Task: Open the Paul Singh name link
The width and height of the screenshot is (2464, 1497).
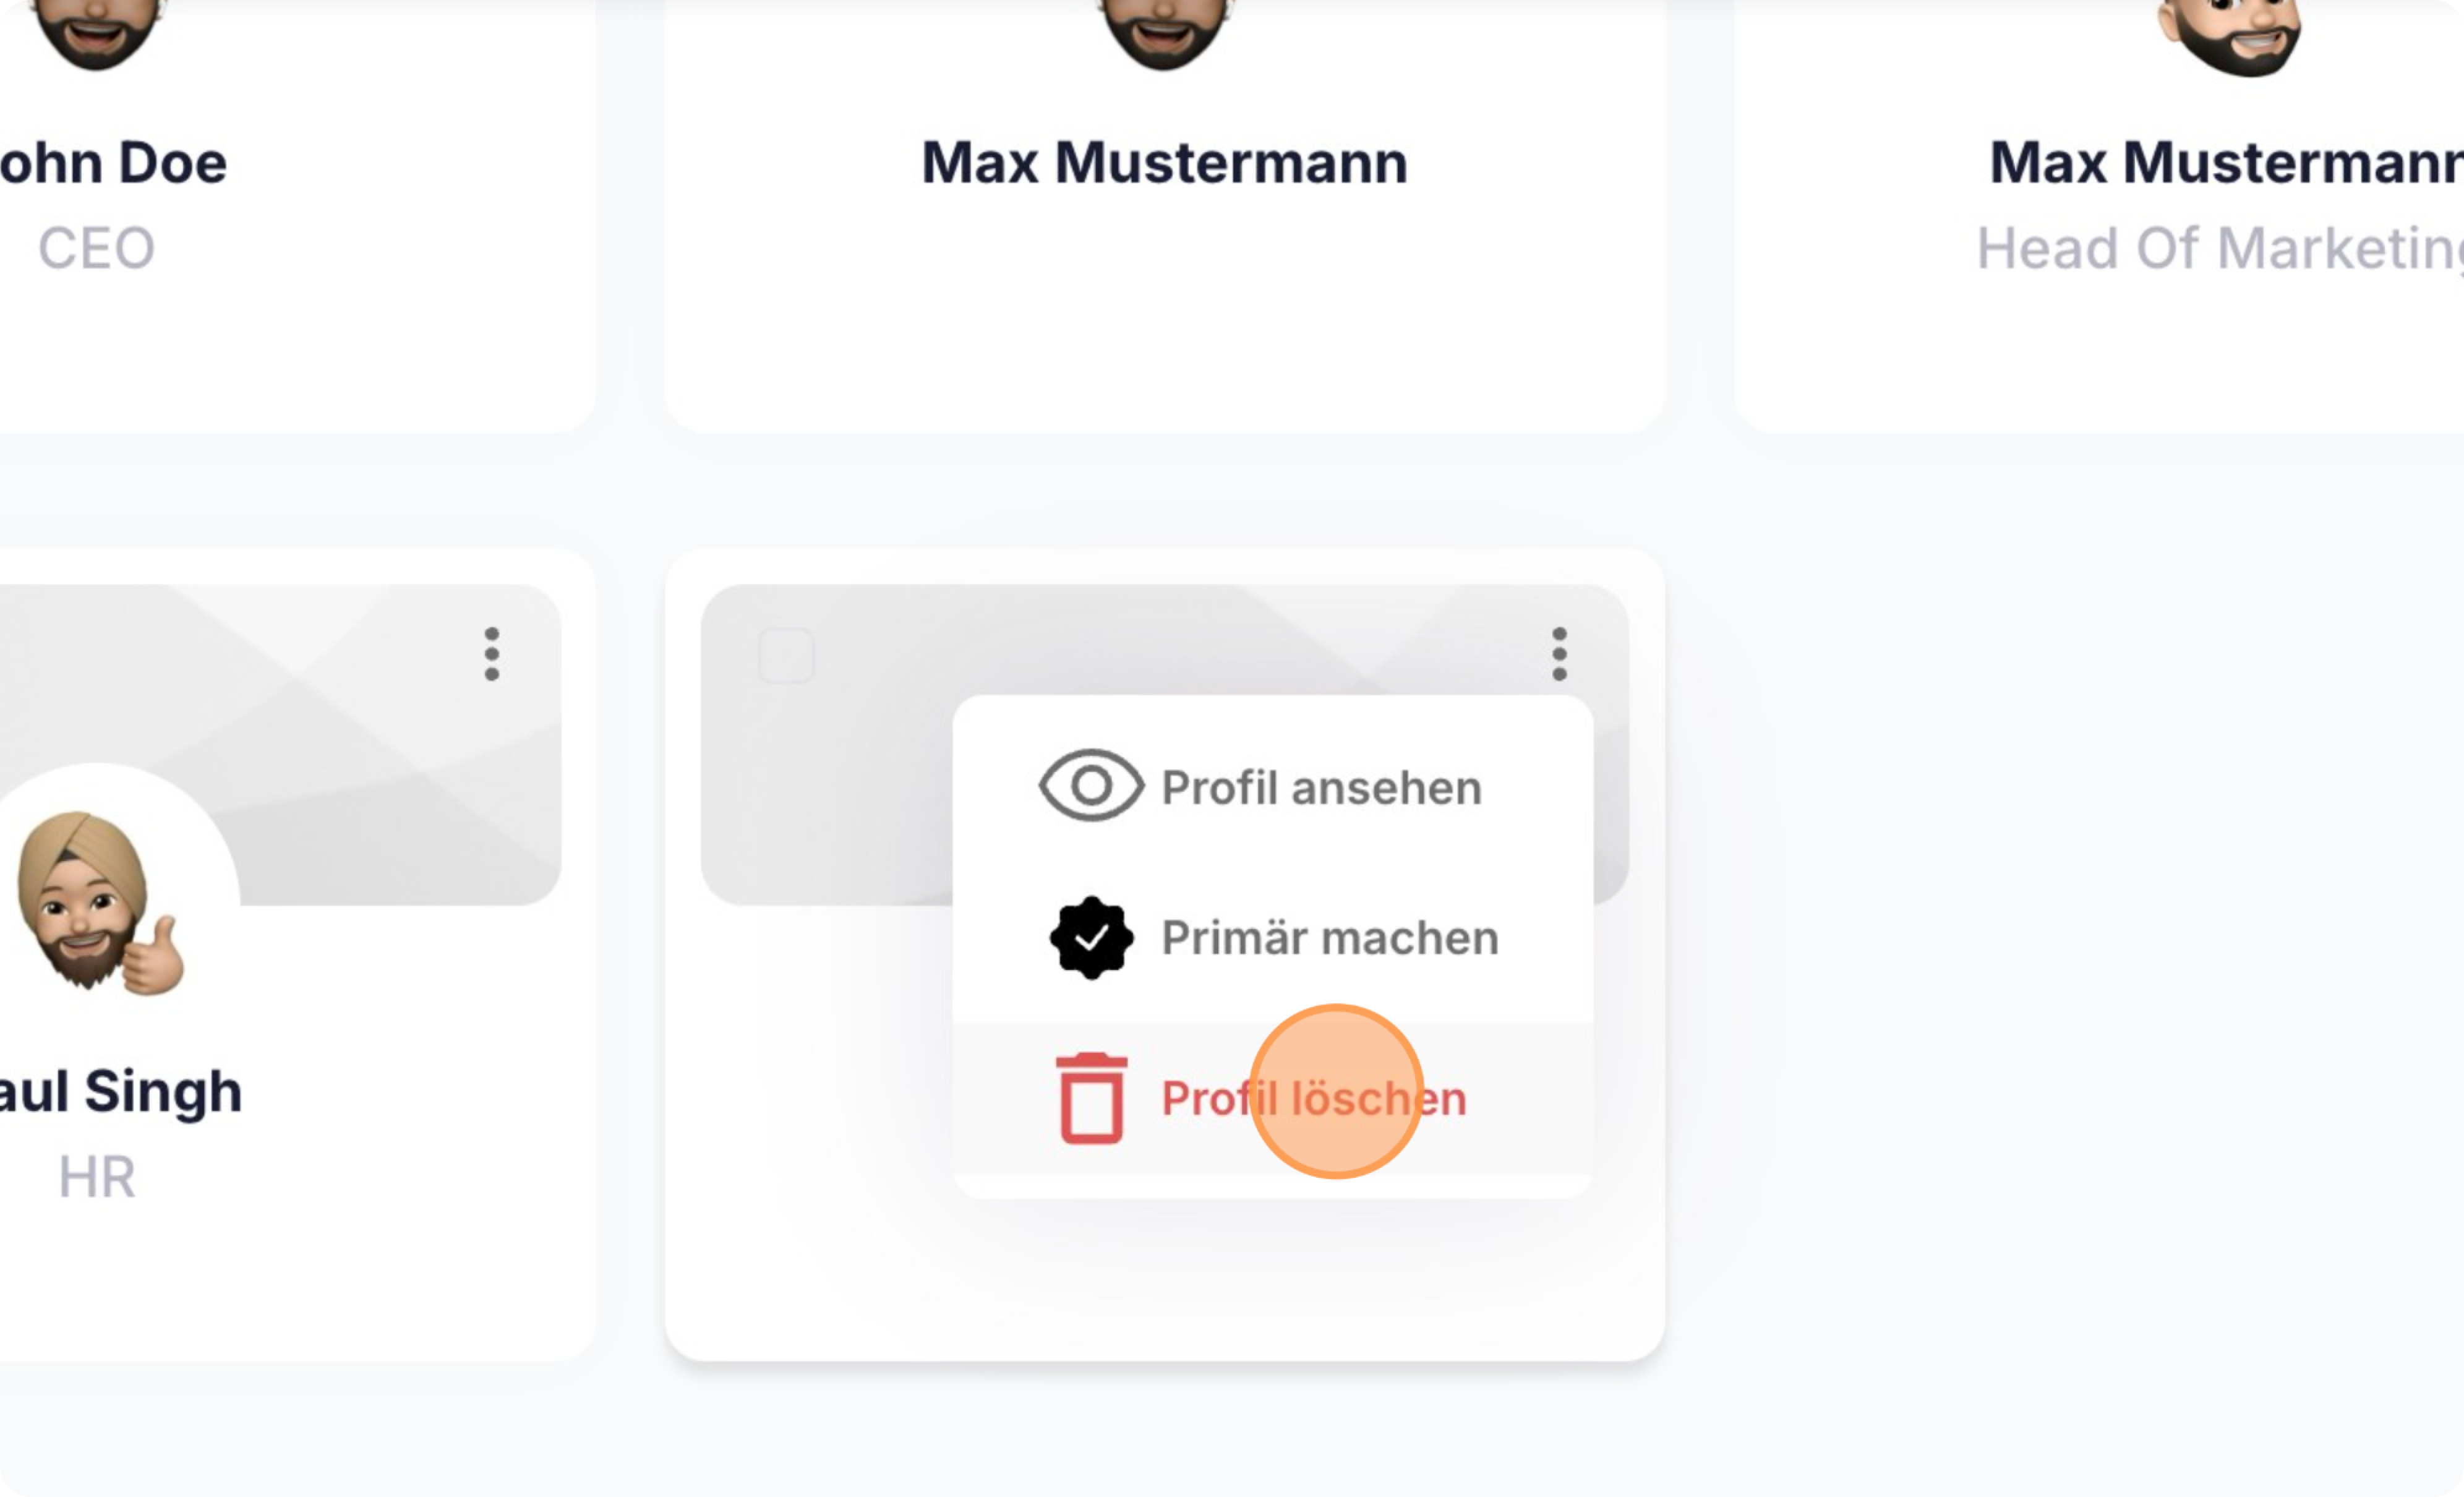Action: tap(120, 1091)
